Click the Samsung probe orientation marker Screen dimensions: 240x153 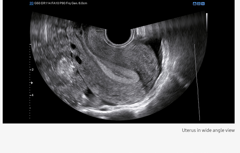(x=99, y=31)
